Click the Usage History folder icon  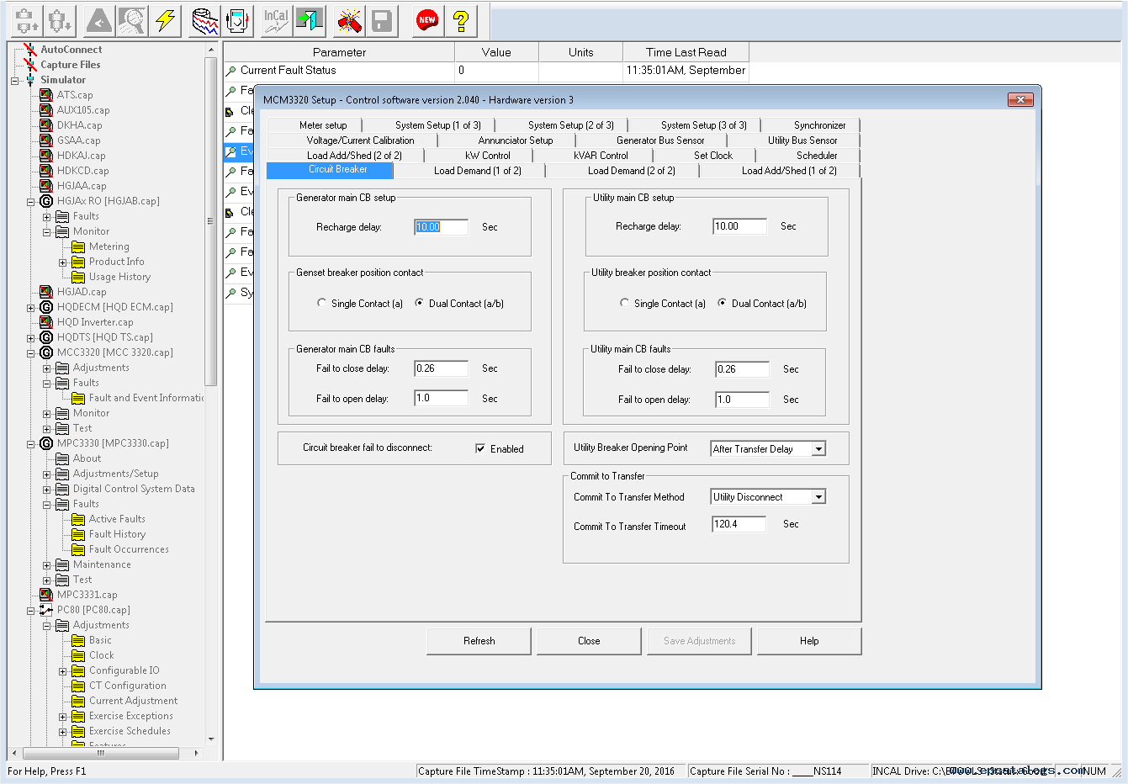click(x=78, y=277)
